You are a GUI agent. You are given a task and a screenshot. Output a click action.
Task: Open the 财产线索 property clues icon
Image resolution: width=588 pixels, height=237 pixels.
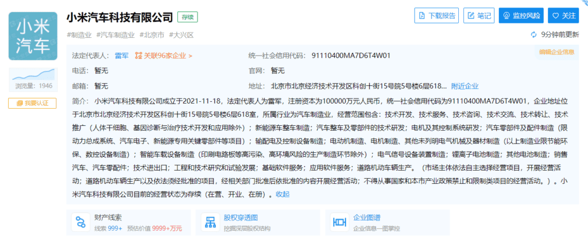coord(80,223)
